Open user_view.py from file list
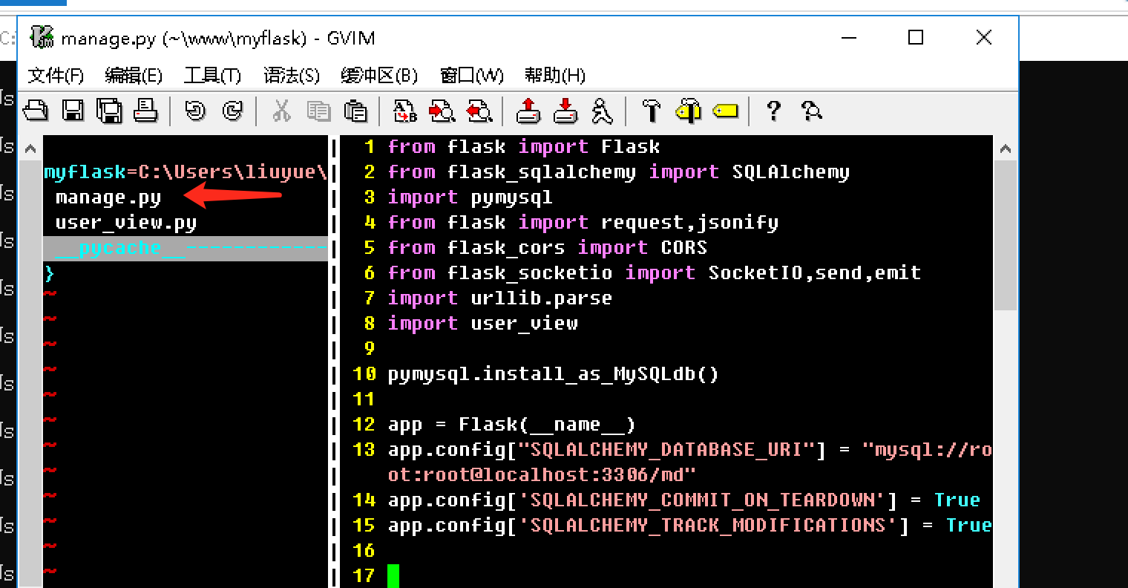This screenshot has width=1128, height=588. coord(126,223)
